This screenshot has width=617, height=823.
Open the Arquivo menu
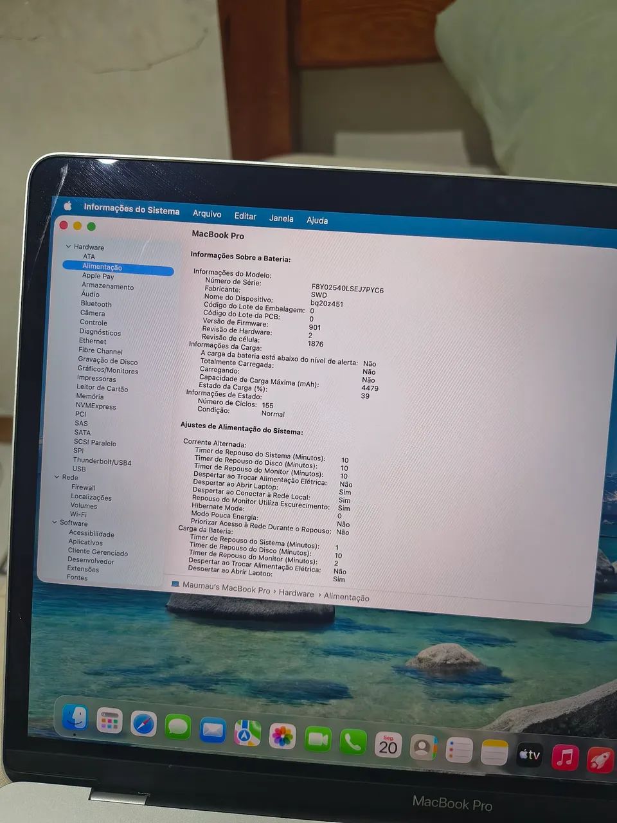[207, 214]
